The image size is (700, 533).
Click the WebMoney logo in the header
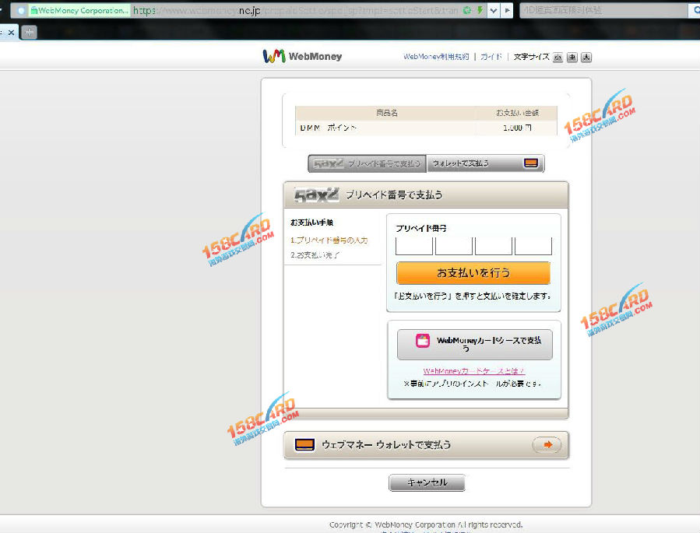(x=302, y=56)
